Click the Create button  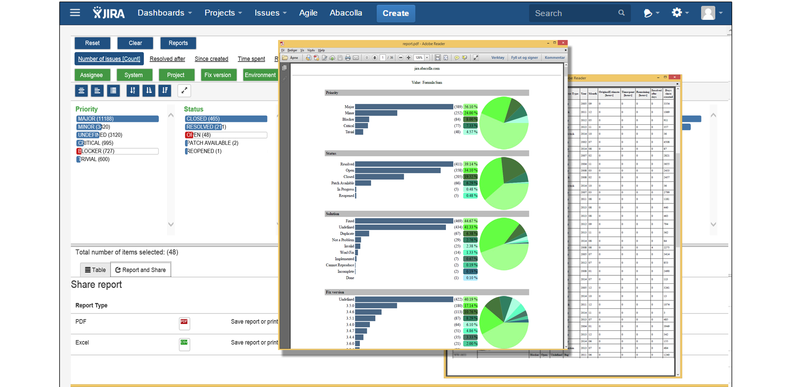[396, 13]
